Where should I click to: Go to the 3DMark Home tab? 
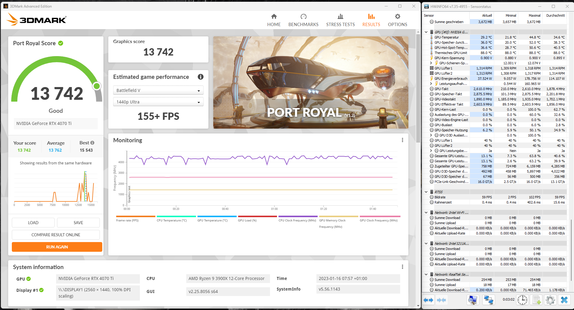pos(274,20)
